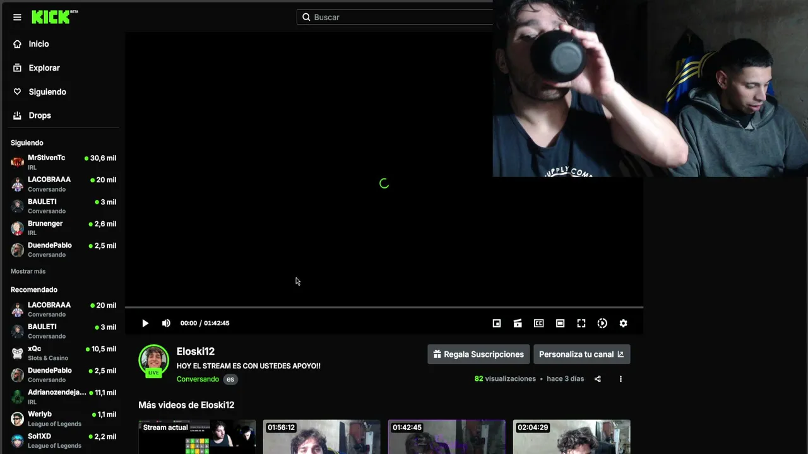Viewport: 808px width, 454px height.
Task: Open Adrianozendeja channel avatar
Action: (x=18, y=397)
